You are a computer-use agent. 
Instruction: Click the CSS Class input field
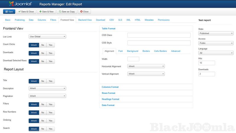coord(159,35)
